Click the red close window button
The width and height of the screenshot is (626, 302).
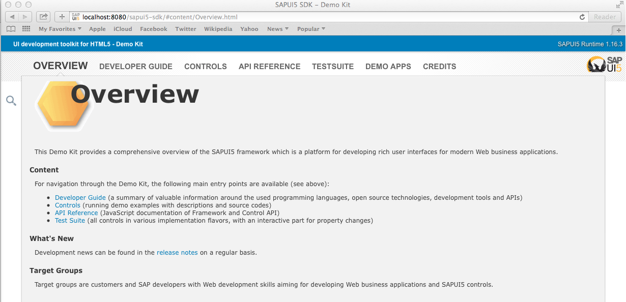click(8, 5)
